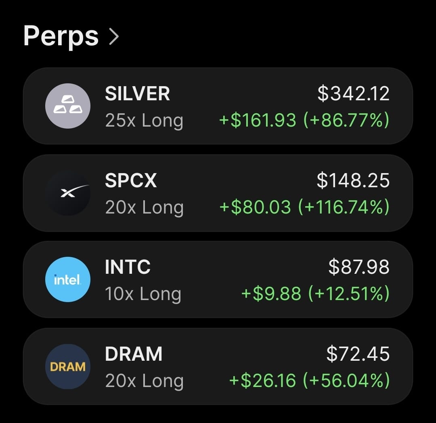The height and width of the screenshot is (423, 436).
Task: Click SPCX's +$80.03 (+116.74%) gain
Action: pyautogui.click(x=304, y=207)
